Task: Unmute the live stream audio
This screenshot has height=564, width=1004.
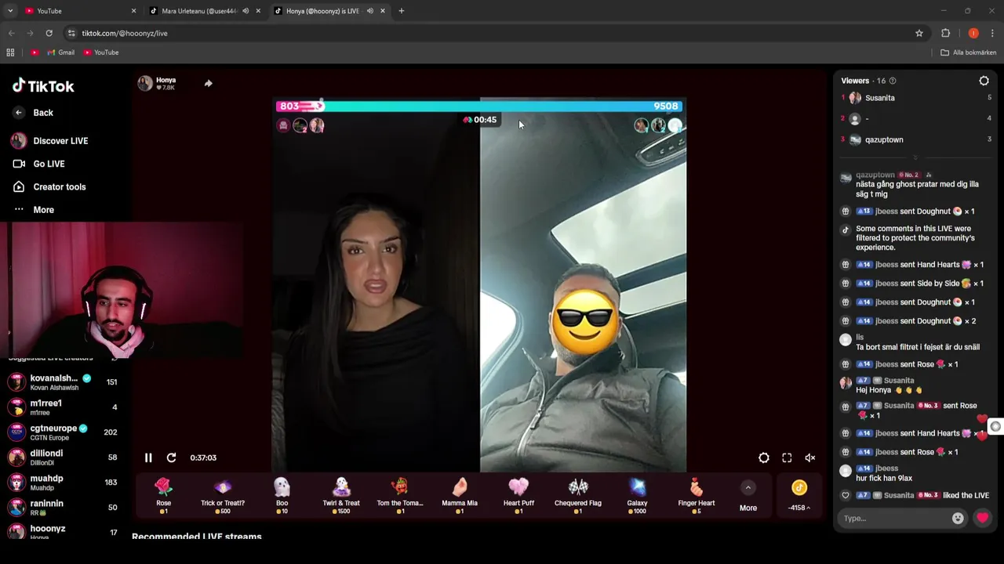Action: 810,458
